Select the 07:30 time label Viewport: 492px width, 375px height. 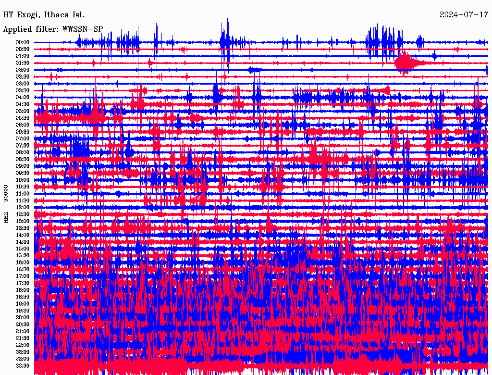23,145
